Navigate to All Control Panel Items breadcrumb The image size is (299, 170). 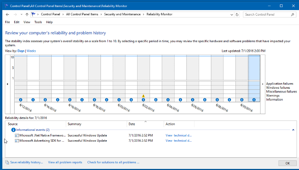point(82,14)
